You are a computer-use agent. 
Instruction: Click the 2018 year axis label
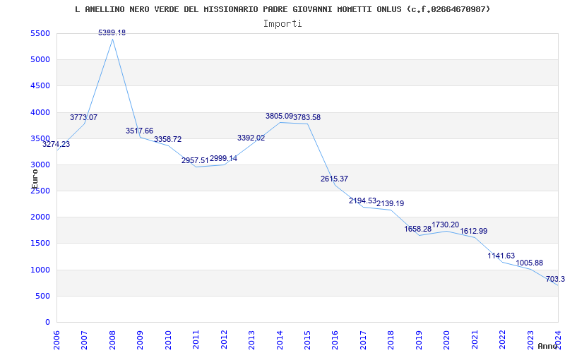click(x=391, y=340)
